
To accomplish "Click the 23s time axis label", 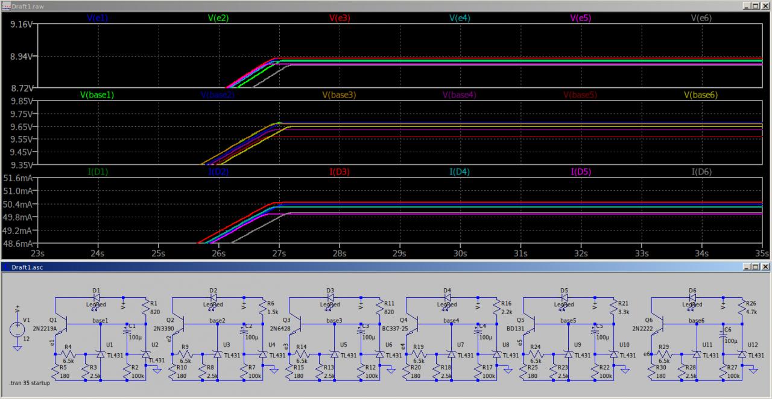I will point(38,253).
